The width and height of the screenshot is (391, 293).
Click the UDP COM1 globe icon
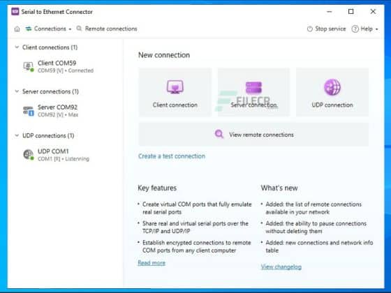pos(29,155)
